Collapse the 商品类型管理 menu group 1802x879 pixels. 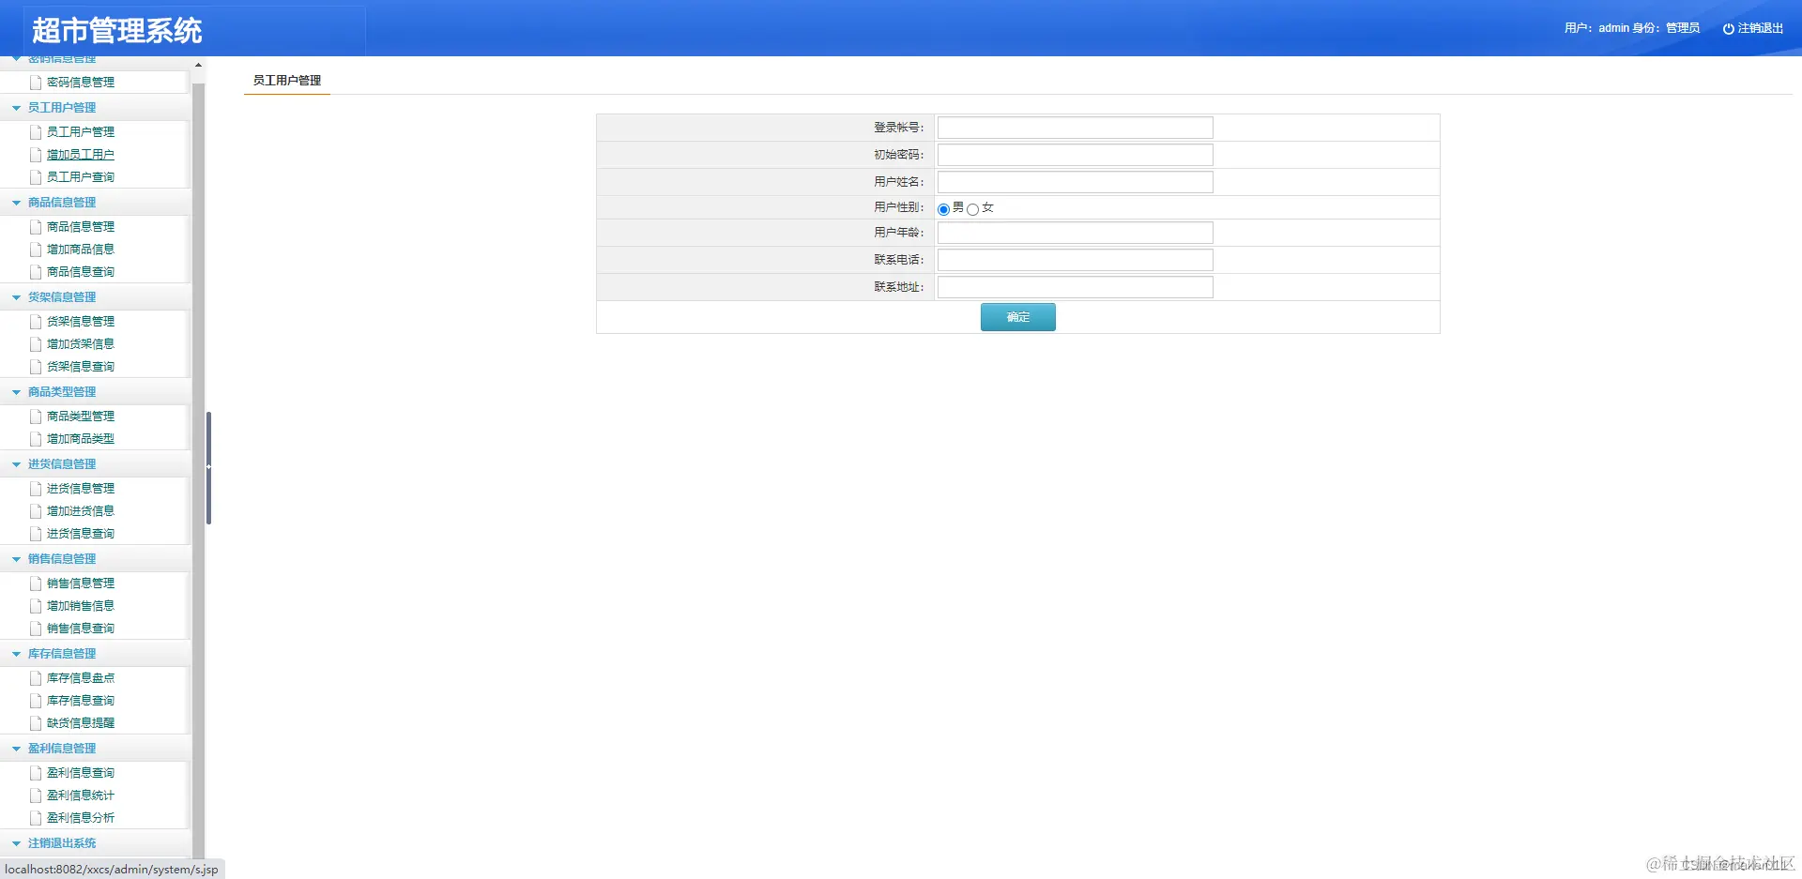pos(16,392)
